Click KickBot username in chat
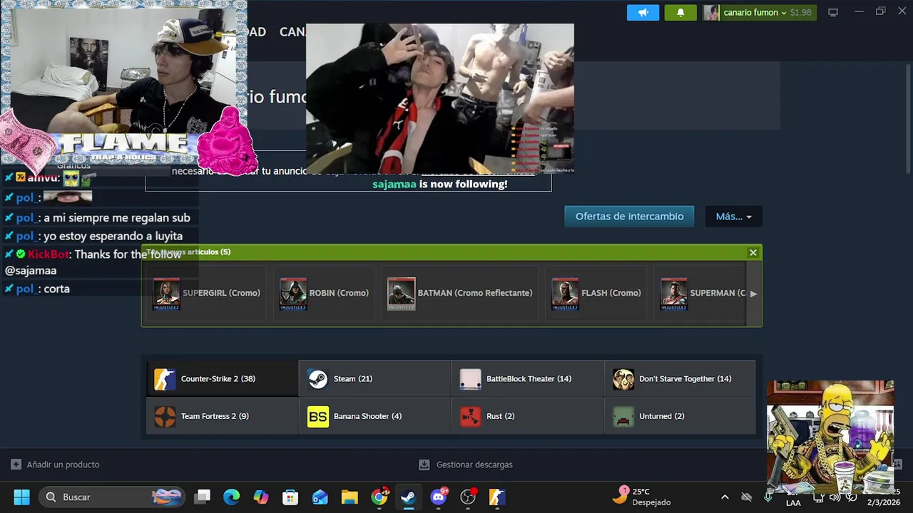Viewport: 913px width, 513px height. pos(49,254)
